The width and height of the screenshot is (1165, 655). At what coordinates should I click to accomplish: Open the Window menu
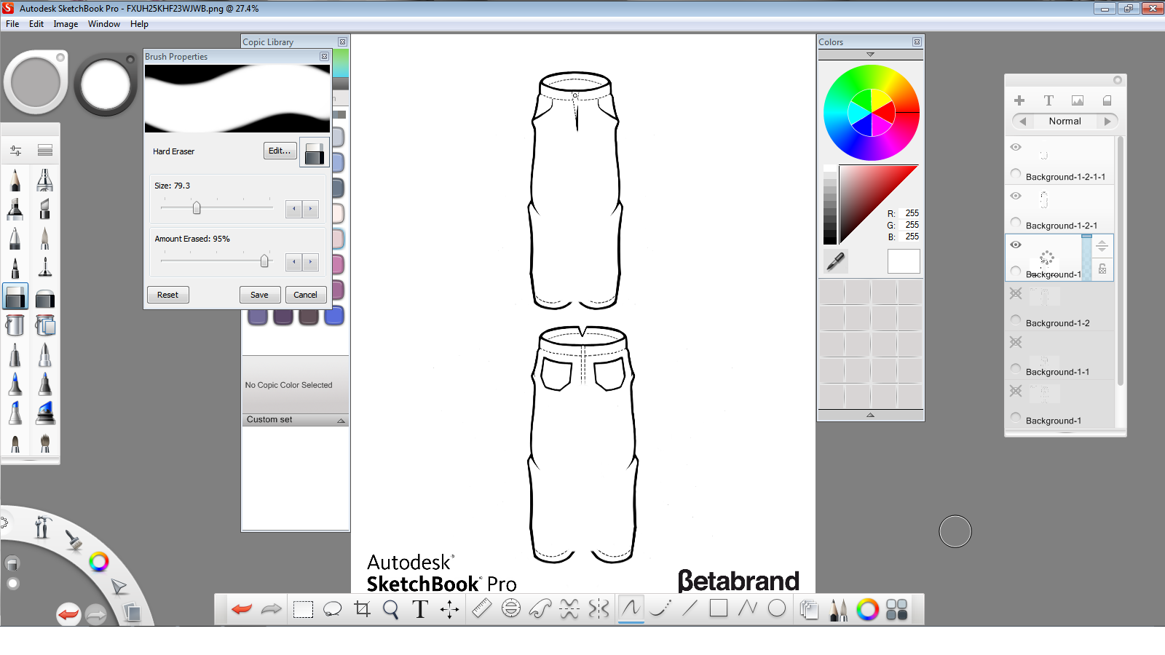click(104, 24)
